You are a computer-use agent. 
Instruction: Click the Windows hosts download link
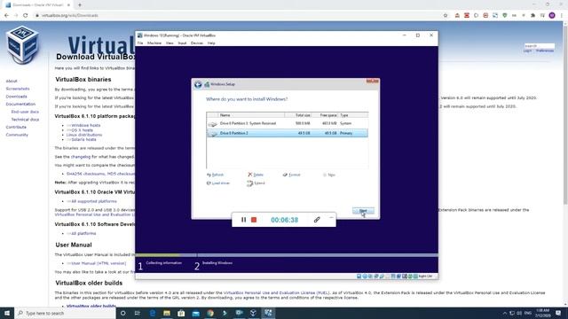coord(85,125)
